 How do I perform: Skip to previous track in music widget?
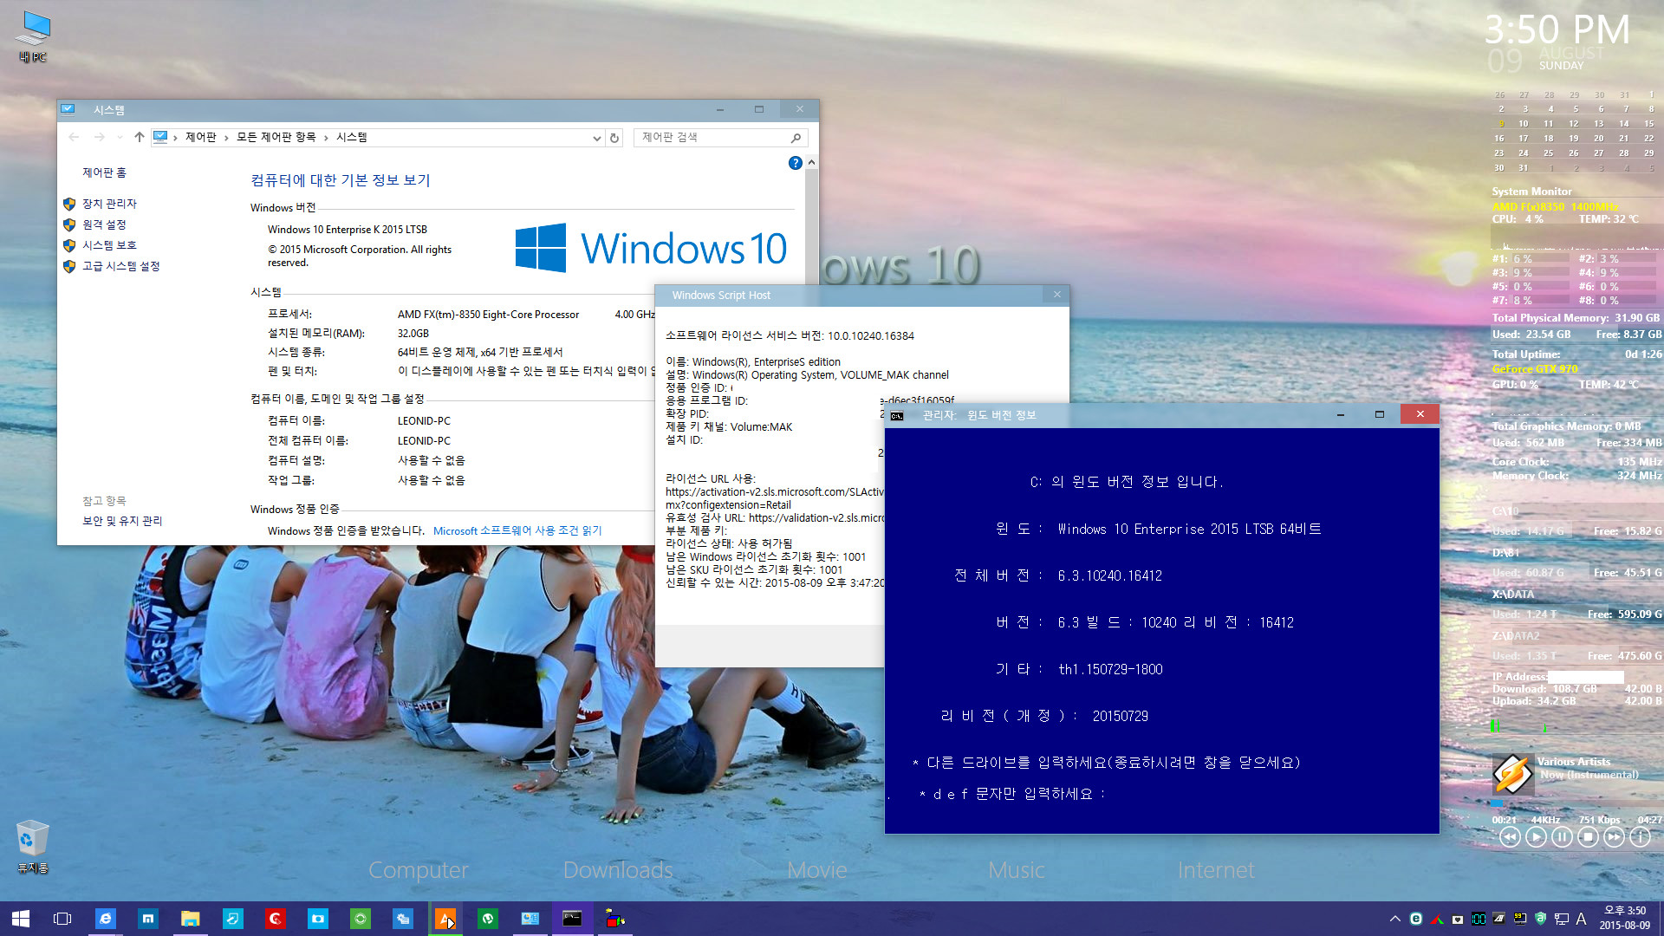pyautogui.click(x=1510, y=836)
